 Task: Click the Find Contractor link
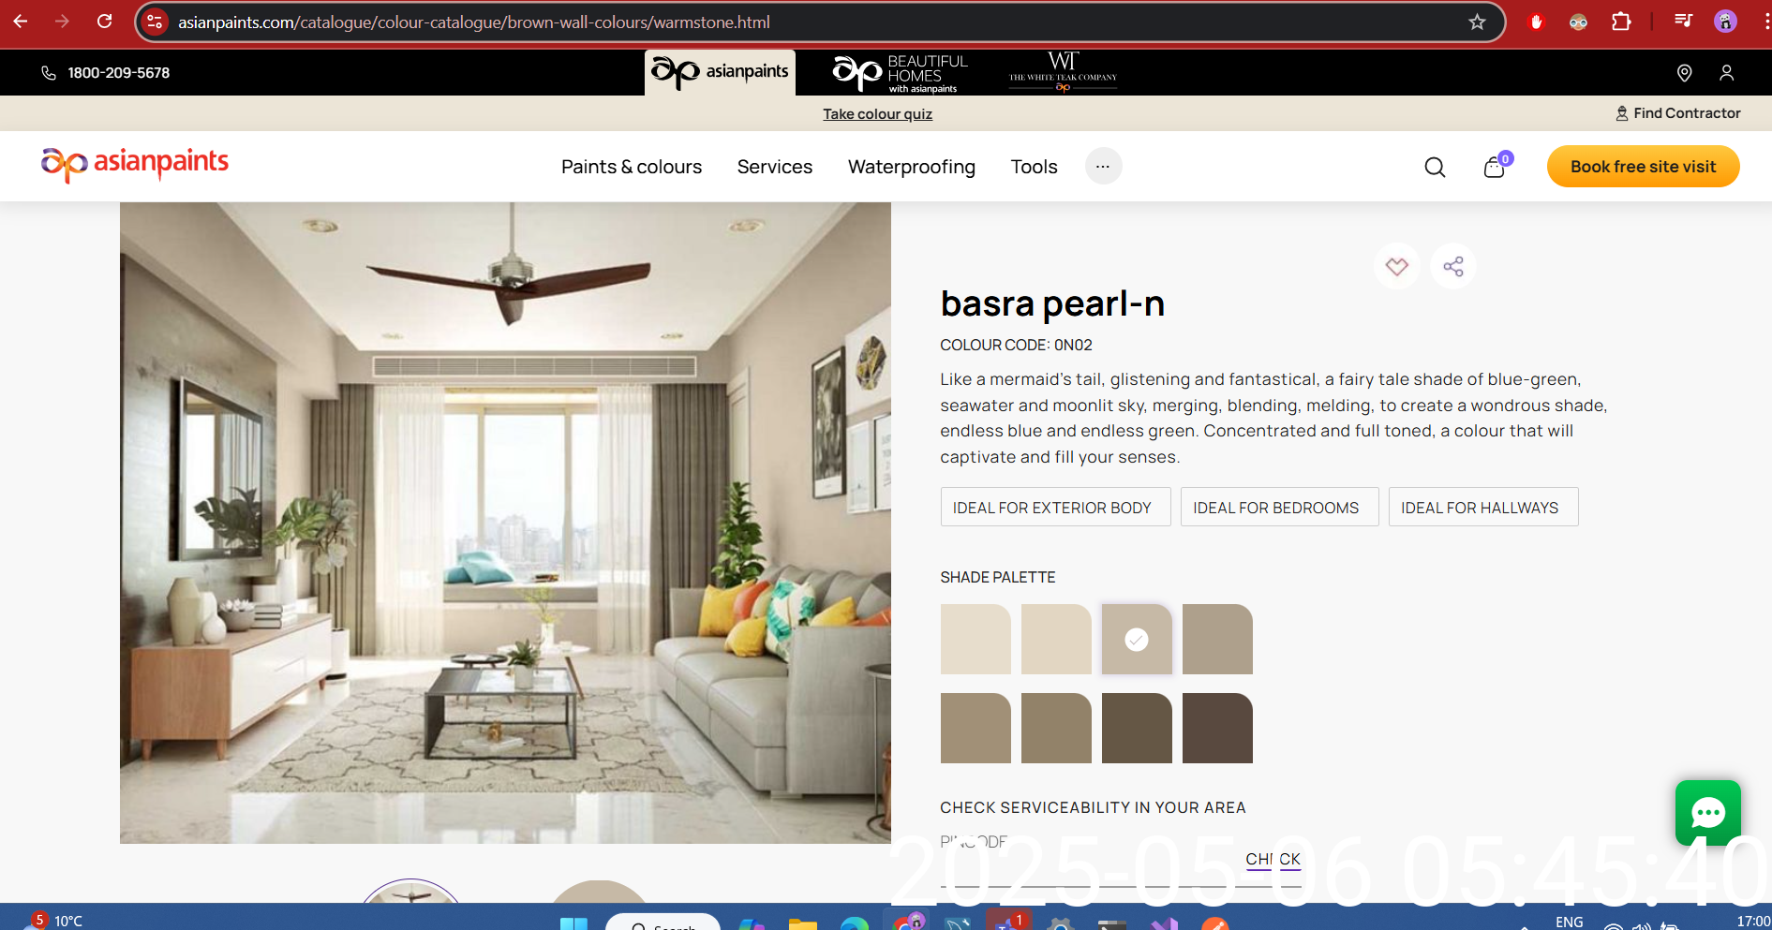point(1677,113)
